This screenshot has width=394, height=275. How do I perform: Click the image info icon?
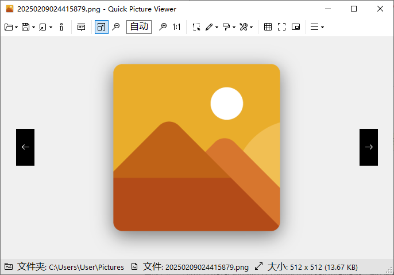tap(61, 27)
